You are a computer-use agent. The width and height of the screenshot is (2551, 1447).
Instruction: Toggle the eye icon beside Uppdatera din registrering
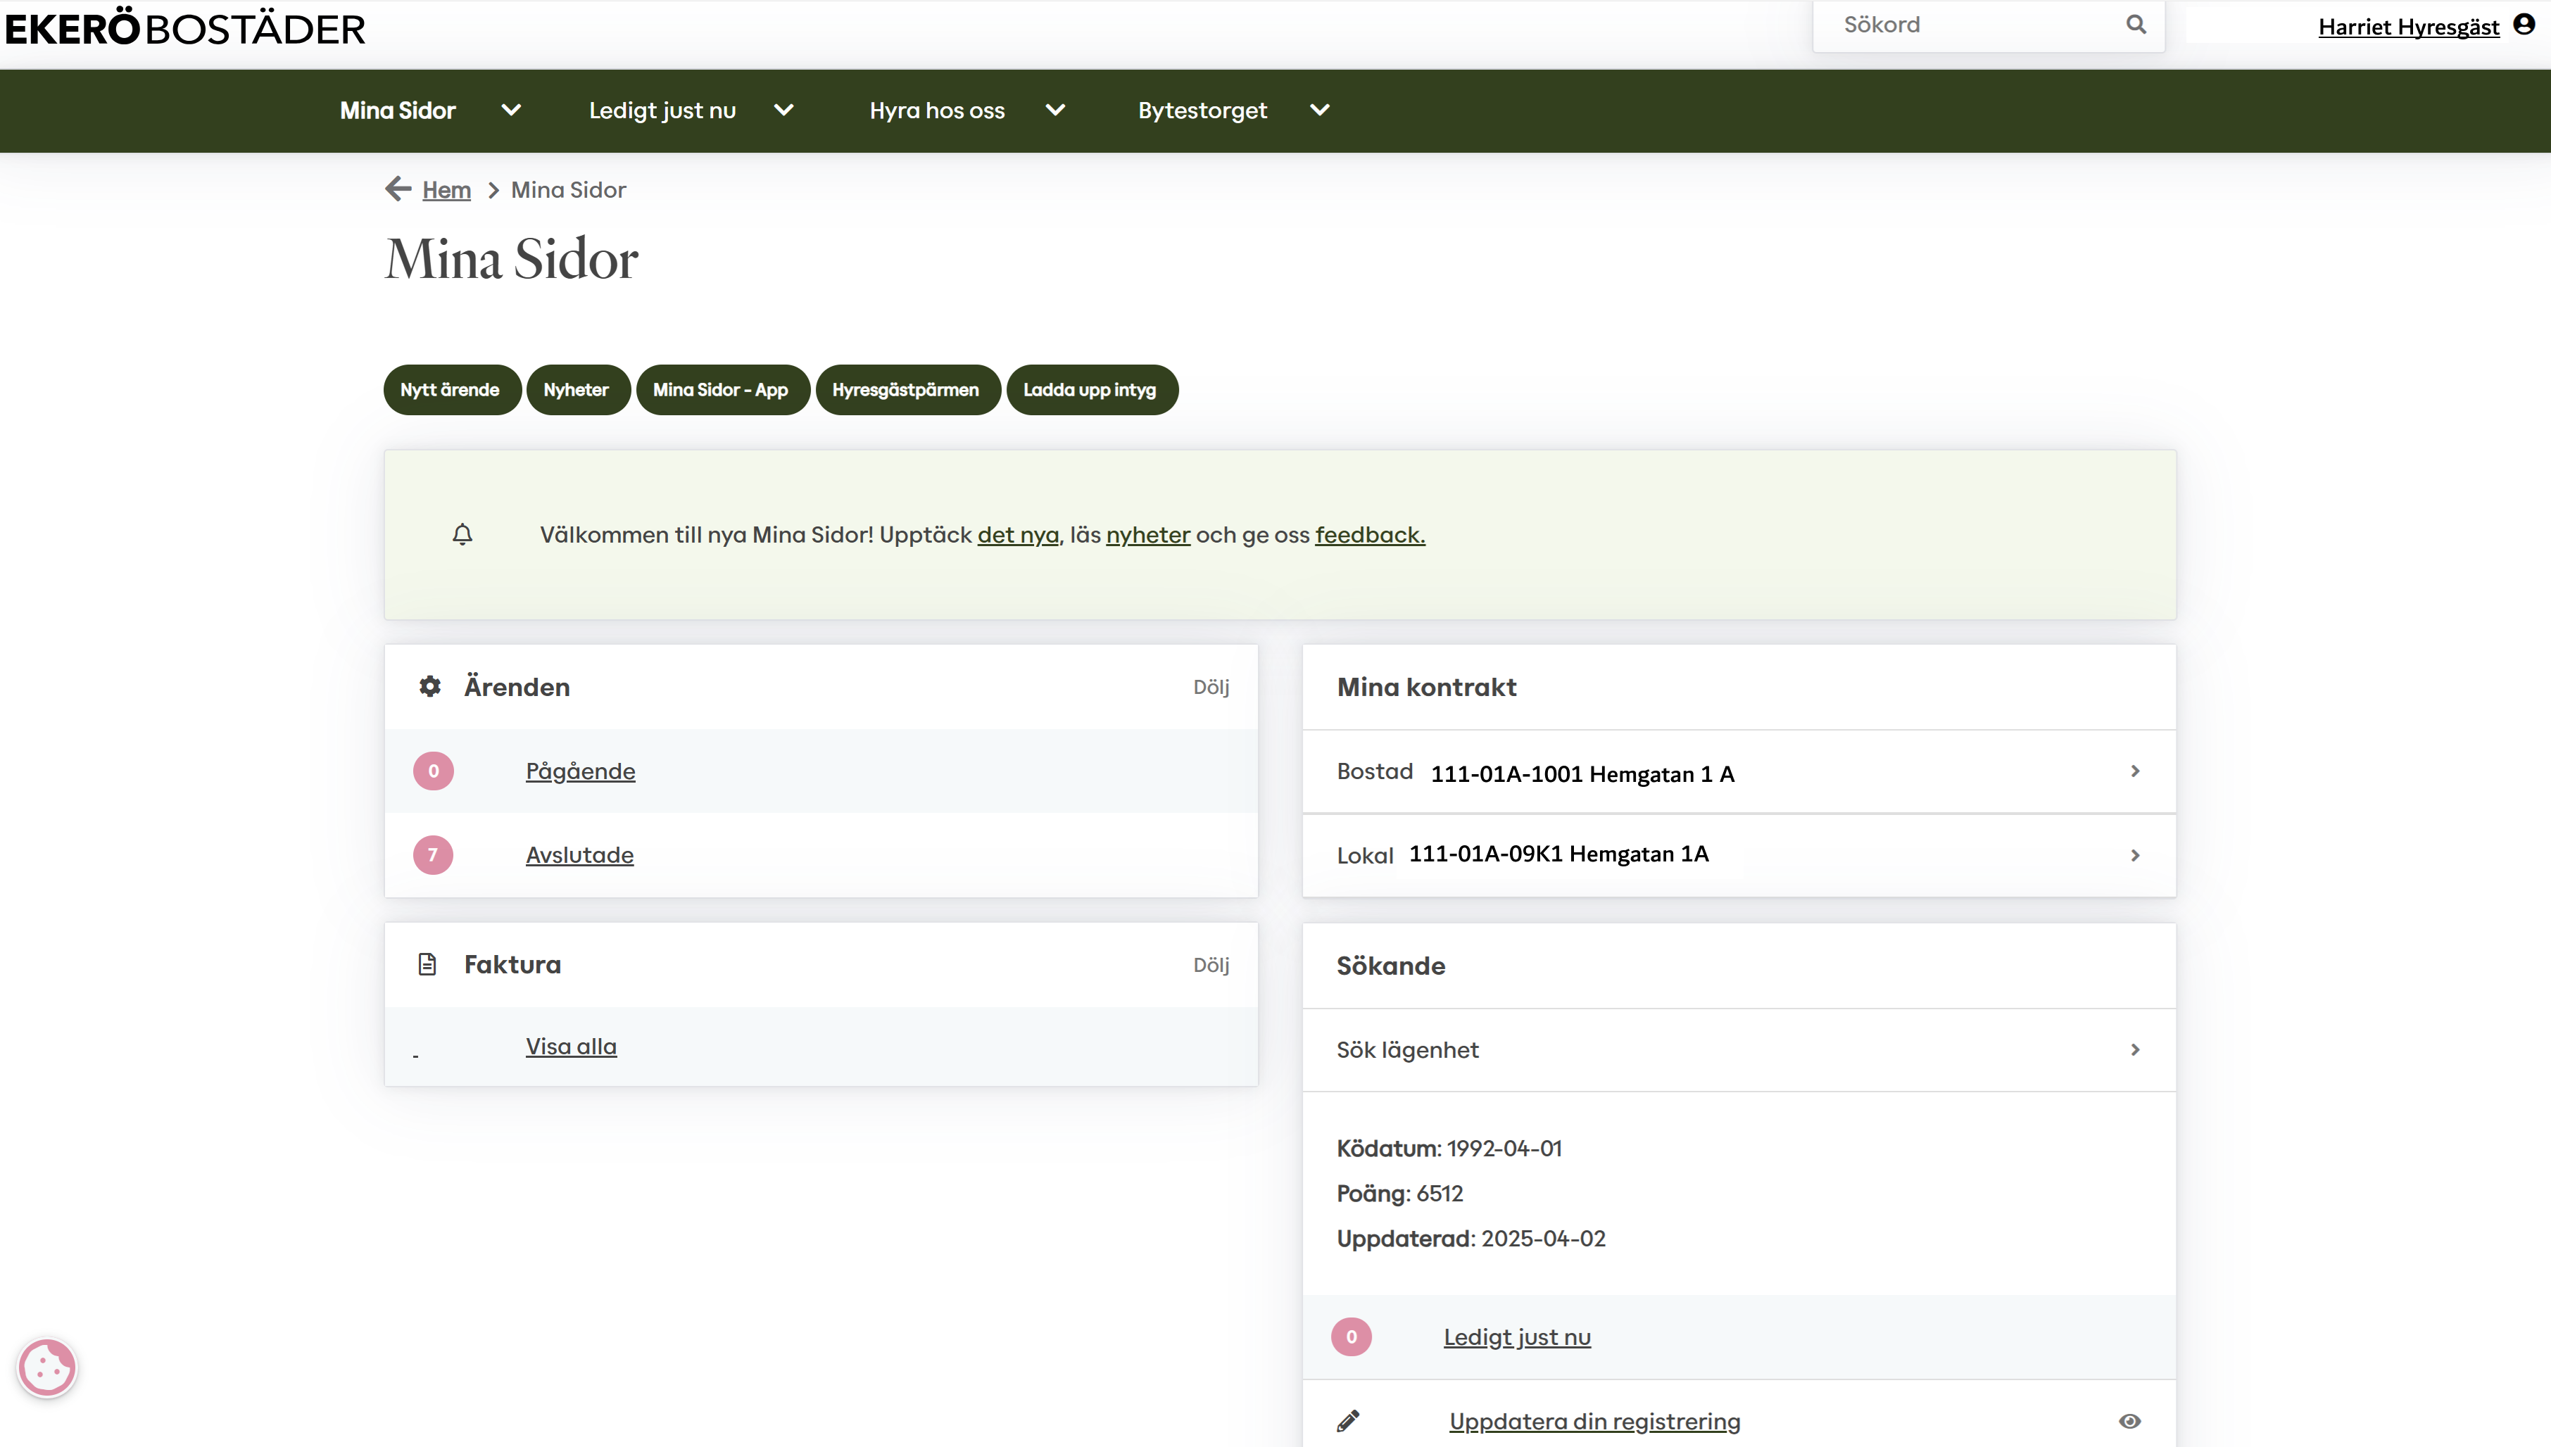(x=2129, y=1421)
